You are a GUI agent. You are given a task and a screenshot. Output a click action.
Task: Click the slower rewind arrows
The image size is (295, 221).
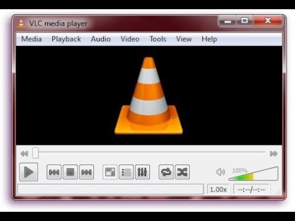pyautogui.click(x=25, y=153)
